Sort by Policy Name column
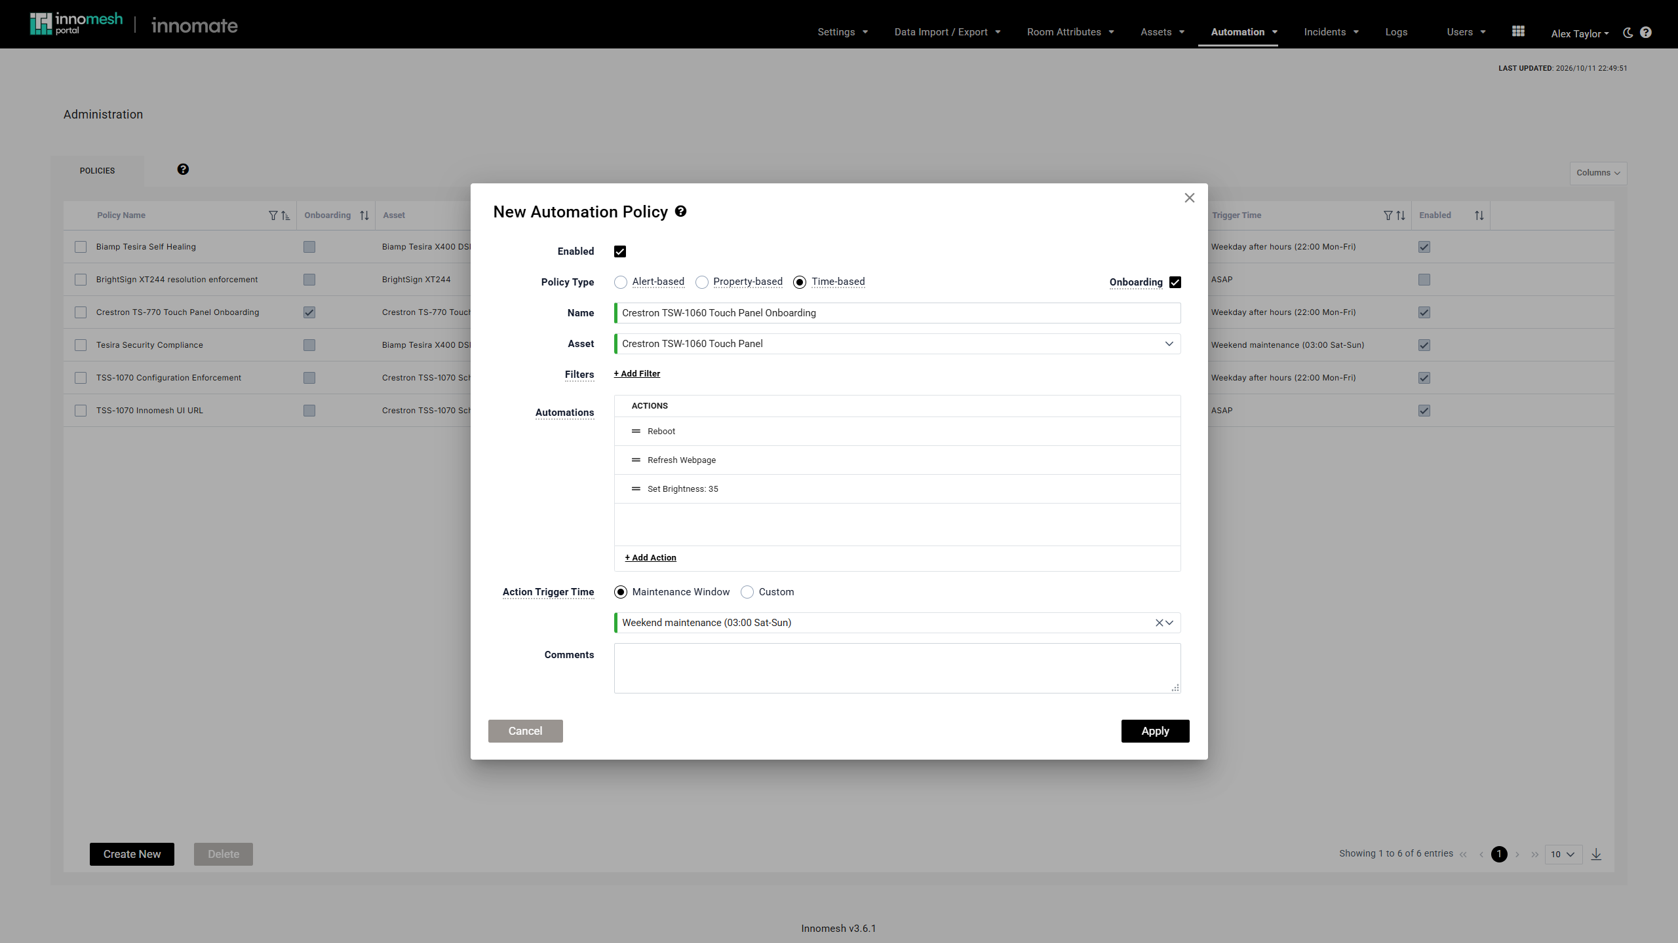 (x=285, y=215)
